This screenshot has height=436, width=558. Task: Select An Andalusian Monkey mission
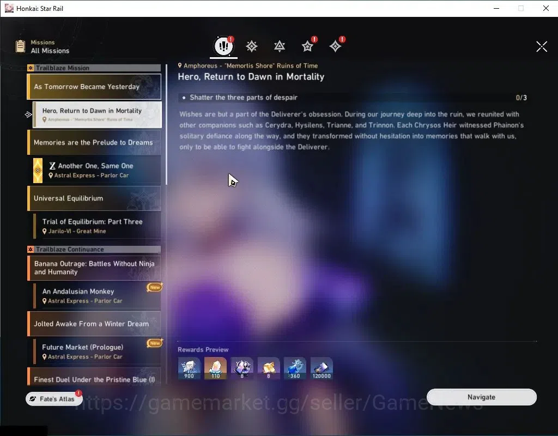click(x=97, y=296)
